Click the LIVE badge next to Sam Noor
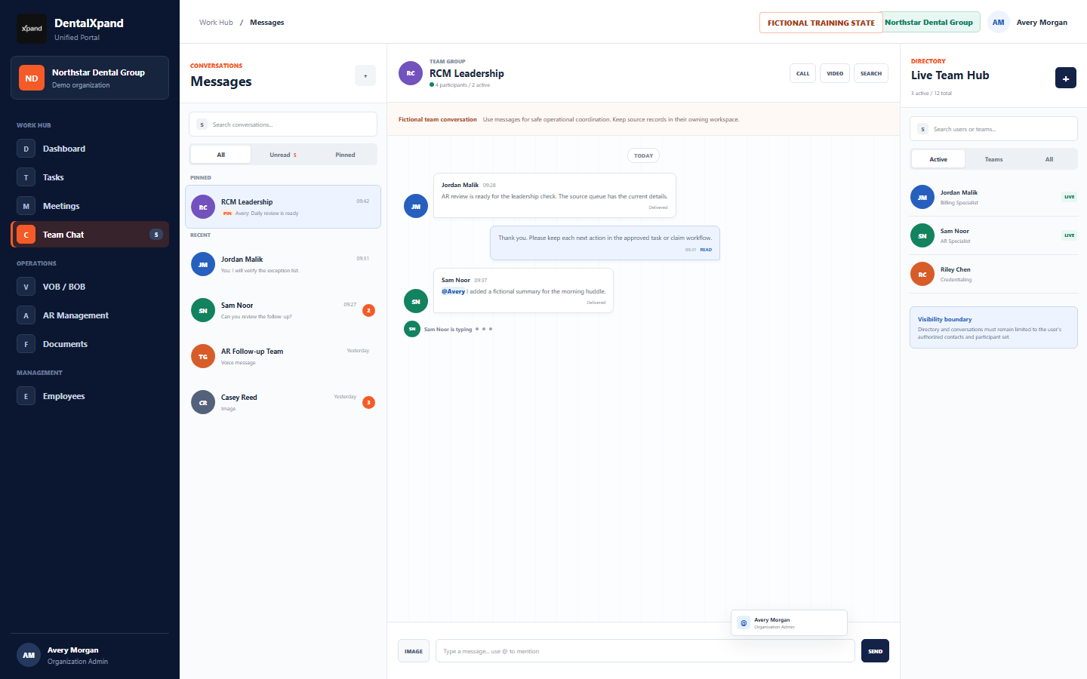 point(1069,235)
